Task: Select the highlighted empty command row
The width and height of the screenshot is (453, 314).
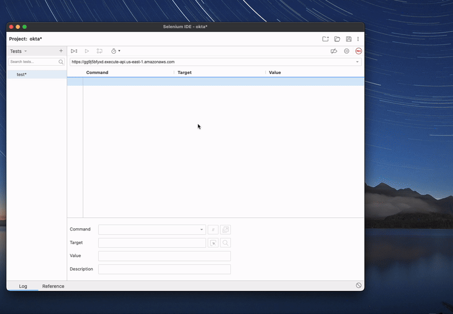Action: click(216, 81)
